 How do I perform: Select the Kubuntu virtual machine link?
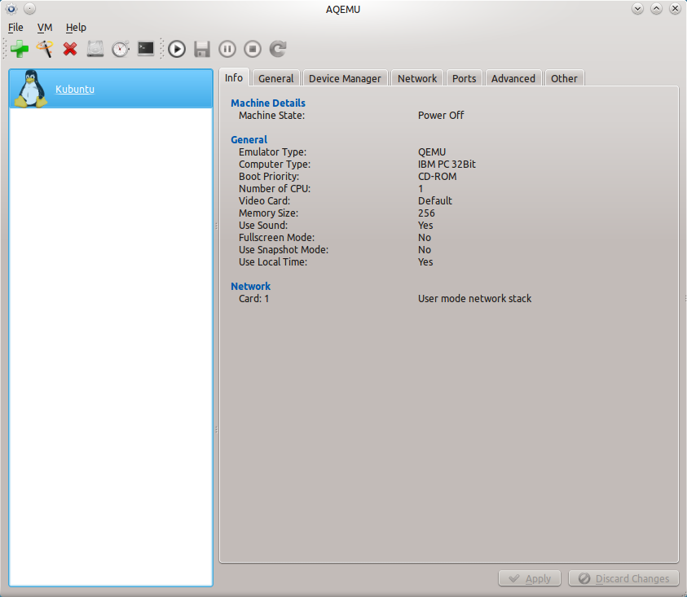coord(75,89)
